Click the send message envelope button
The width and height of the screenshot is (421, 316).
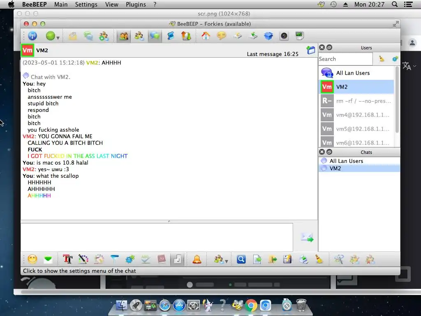(x=307, y=237)
